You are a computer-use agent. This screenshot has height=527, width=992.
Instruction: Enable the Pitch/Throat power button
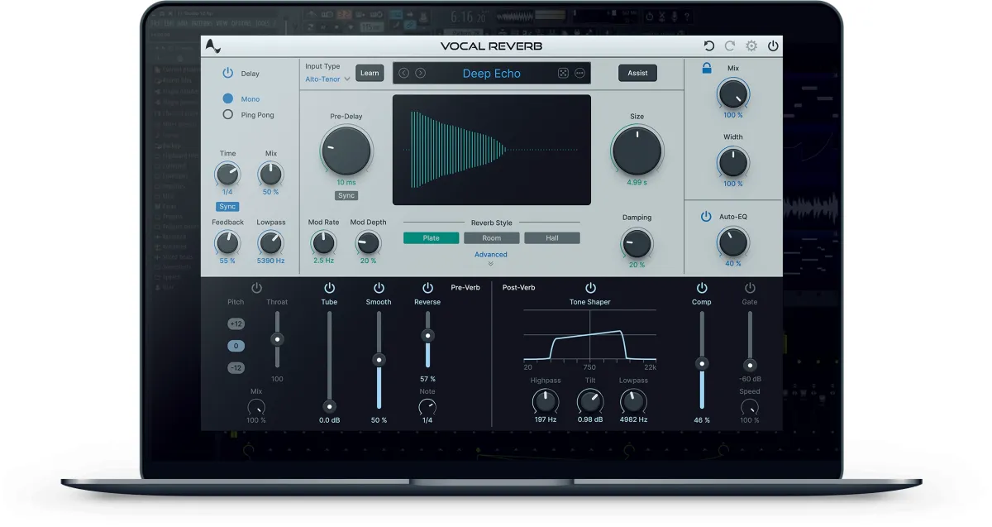(x=256, y=288)
